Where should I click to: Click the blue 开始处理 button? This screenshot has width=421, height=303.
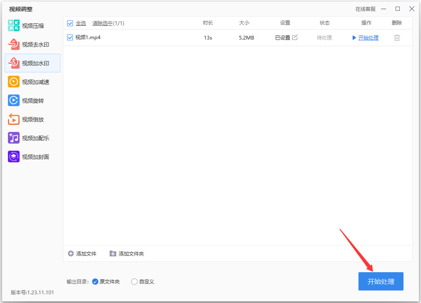[x=381, y=281]
